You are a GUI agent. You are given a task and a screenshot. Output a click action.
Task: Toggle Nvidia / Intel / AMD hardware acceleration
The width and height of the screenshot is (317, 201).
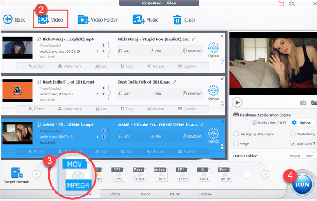[x=254, y=123]
